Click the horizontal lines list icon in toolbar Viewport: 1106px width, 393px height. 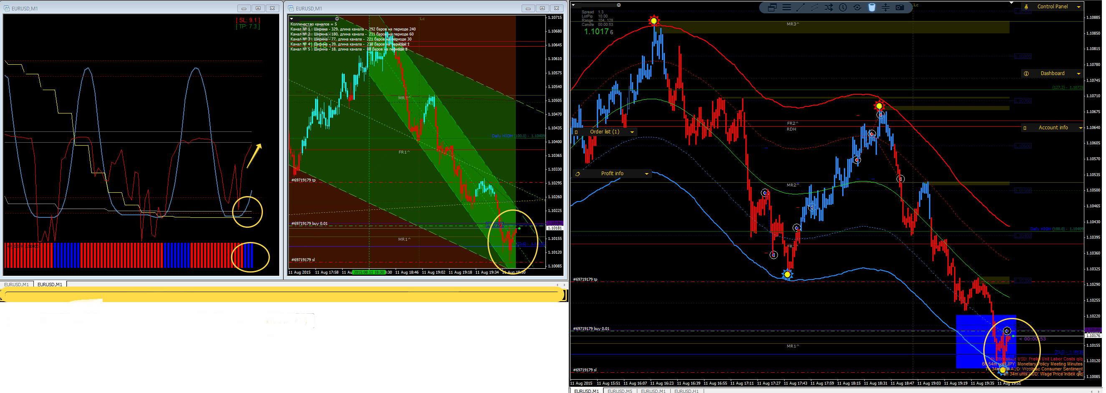click(787, 7)
